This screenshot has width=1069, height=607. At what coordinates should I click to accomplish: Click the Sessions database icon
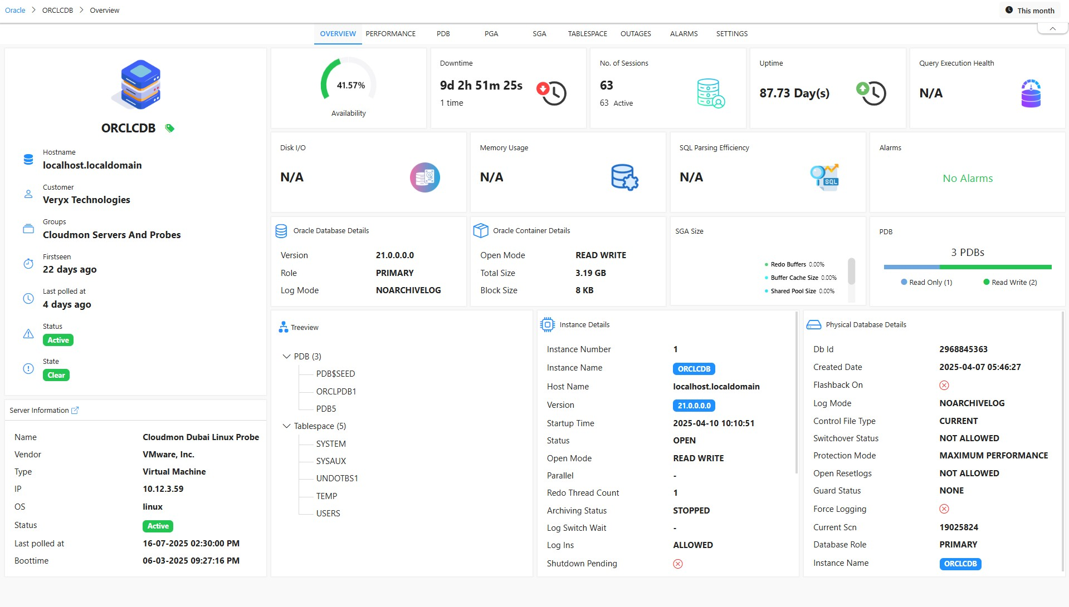(710, 93)
